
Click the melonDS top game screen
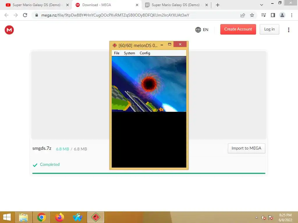149,84
